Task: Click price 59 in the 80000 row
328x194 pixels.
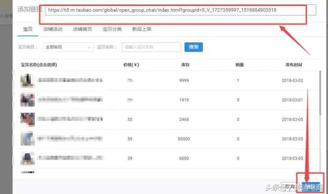Action: tap(130, 139)
